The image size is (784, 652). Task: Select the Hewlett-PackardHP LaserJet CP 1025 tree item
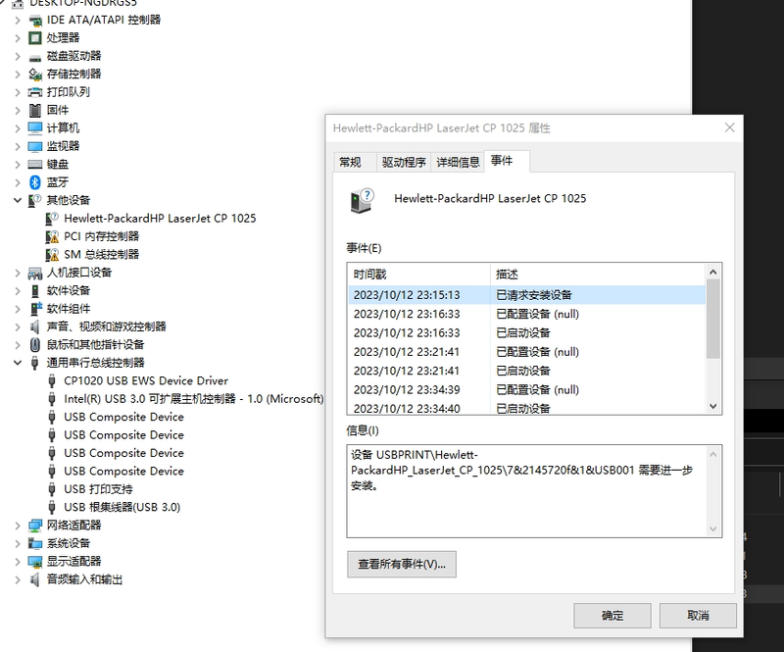160,219
